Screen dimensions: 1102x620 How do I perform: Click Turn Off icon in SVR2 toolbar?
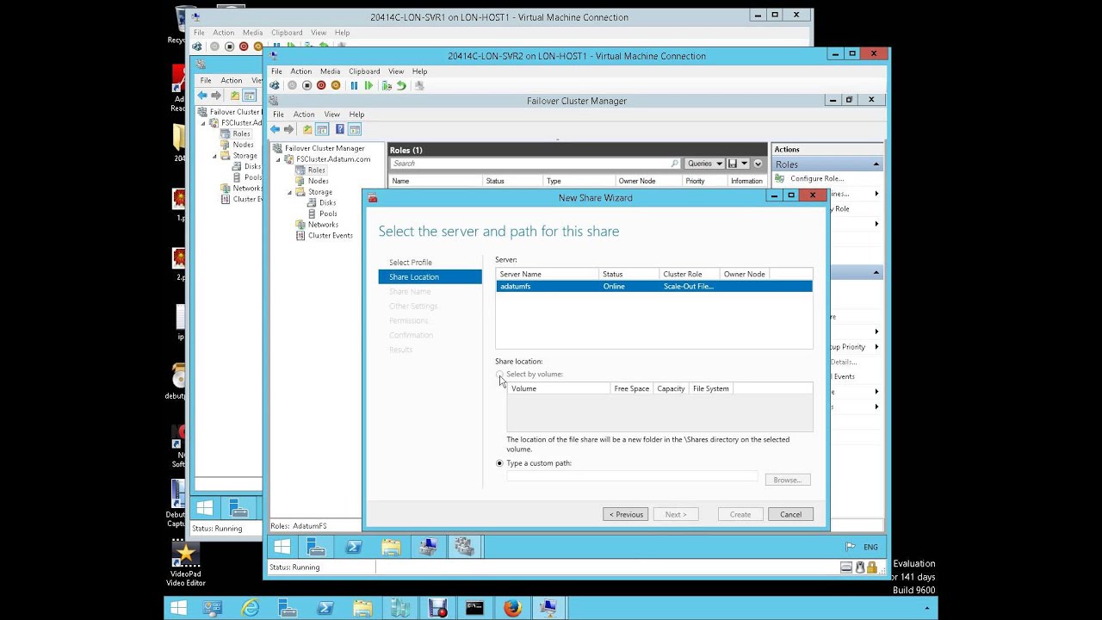pyautogui.click(x=306, y=85)
